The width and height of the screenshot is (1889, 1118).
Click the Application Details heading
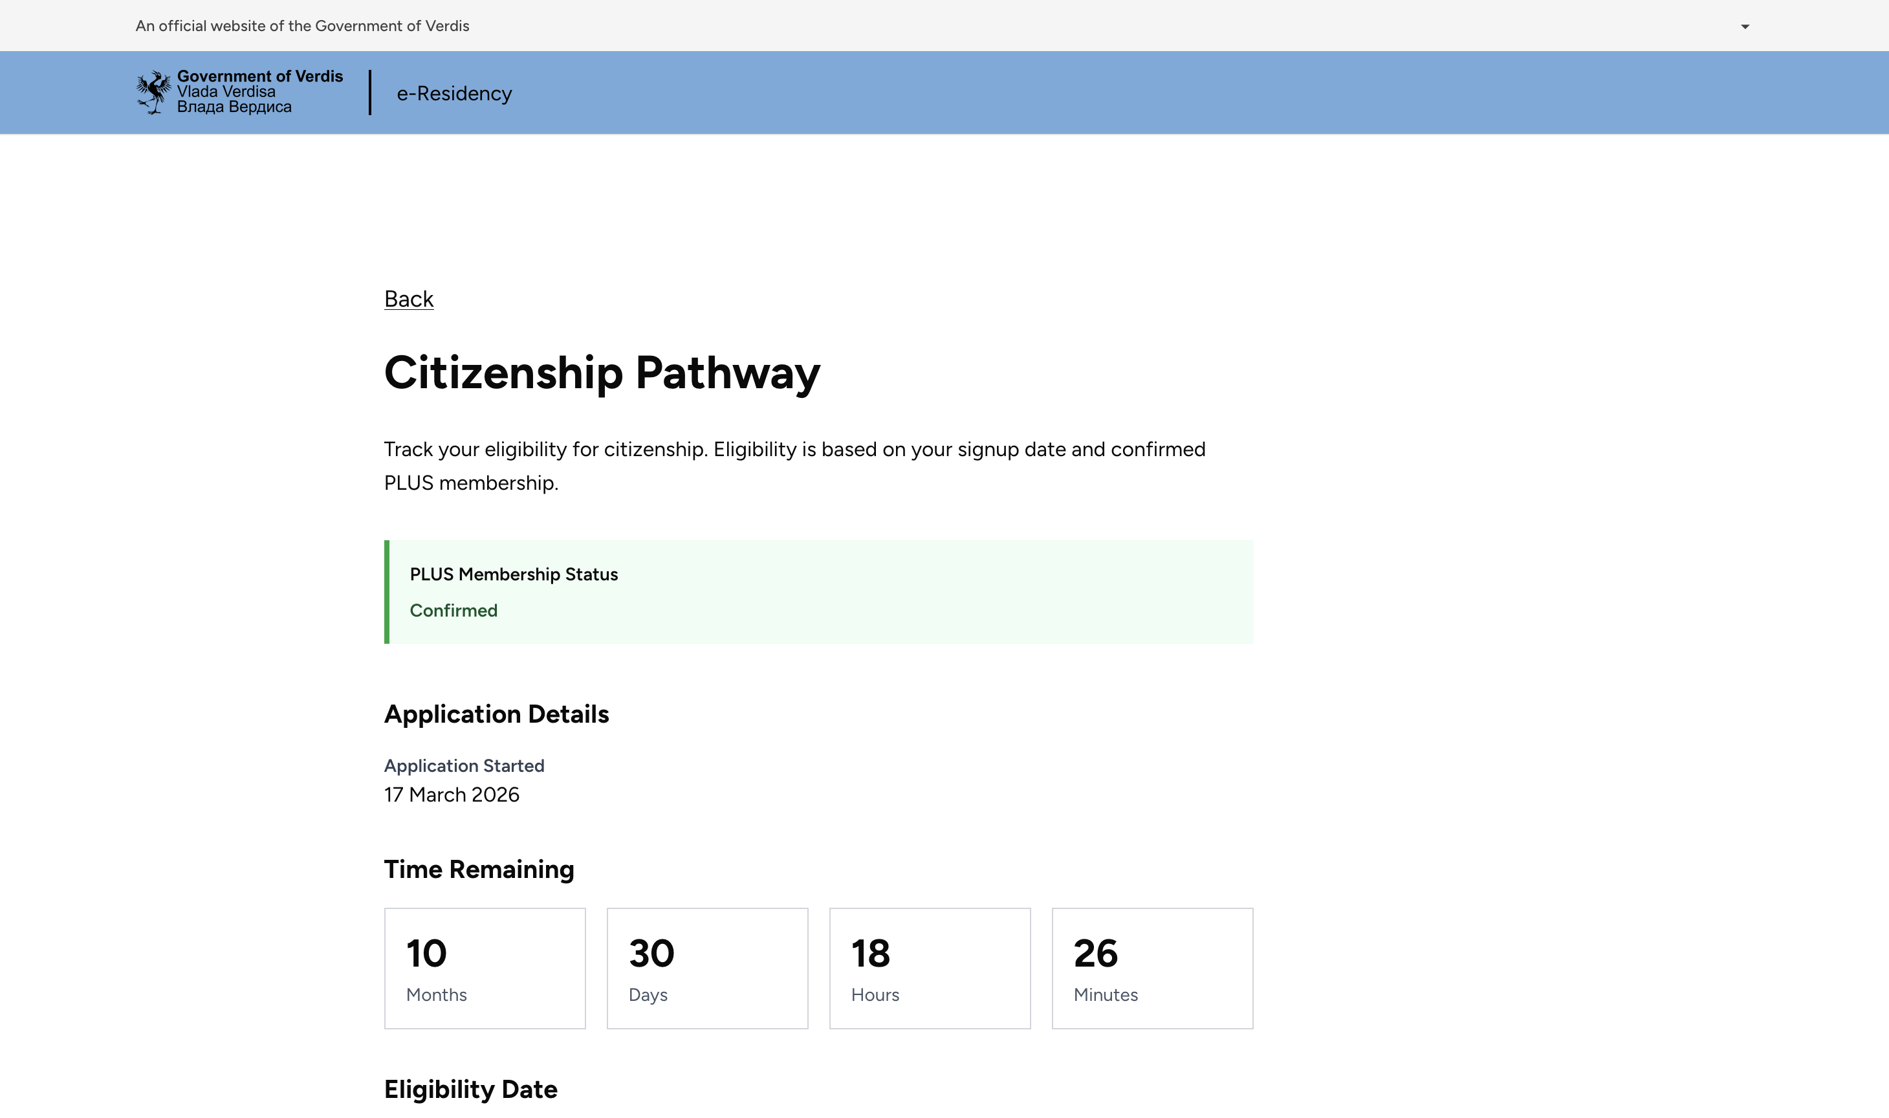pos(496,714)
